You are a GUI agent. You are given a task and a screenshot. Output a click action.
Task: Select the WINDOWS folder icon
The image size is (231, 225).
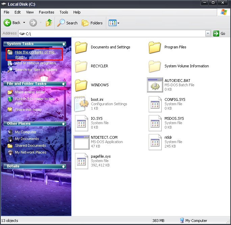[81, 85]
